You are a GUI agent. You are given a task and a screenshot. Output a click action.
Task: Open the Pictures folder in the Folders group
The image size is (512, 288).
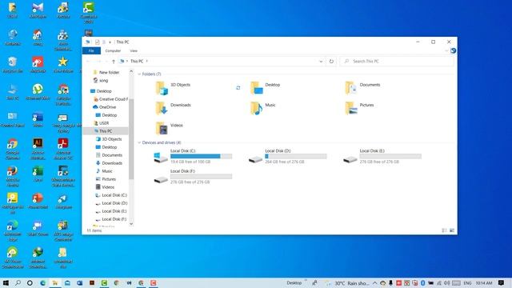[x=359, y=108]
